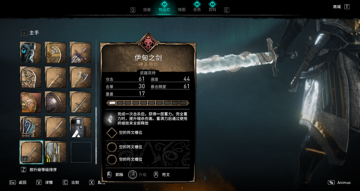The width and height of the screenshot is (360, 191).
Task: Select the first empty round rune slot
Action: pyautogui.click(x=112, y=147)
